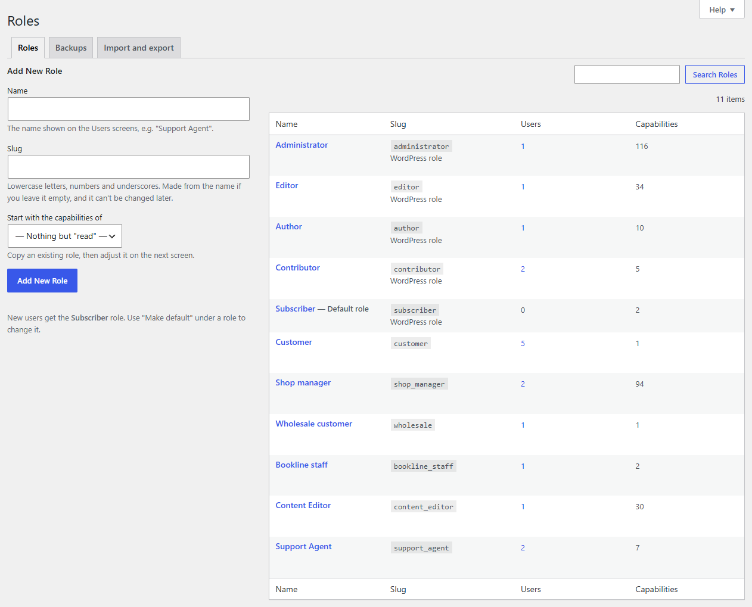Viewport: 752px width, 607px height.
Task: Click the 'support_agent' slug code
Action: 421,547
